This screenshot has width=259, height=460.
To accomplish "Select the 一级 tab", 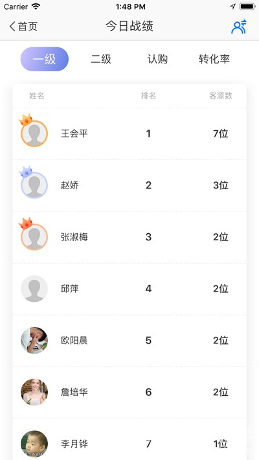I will coord(44,59).
